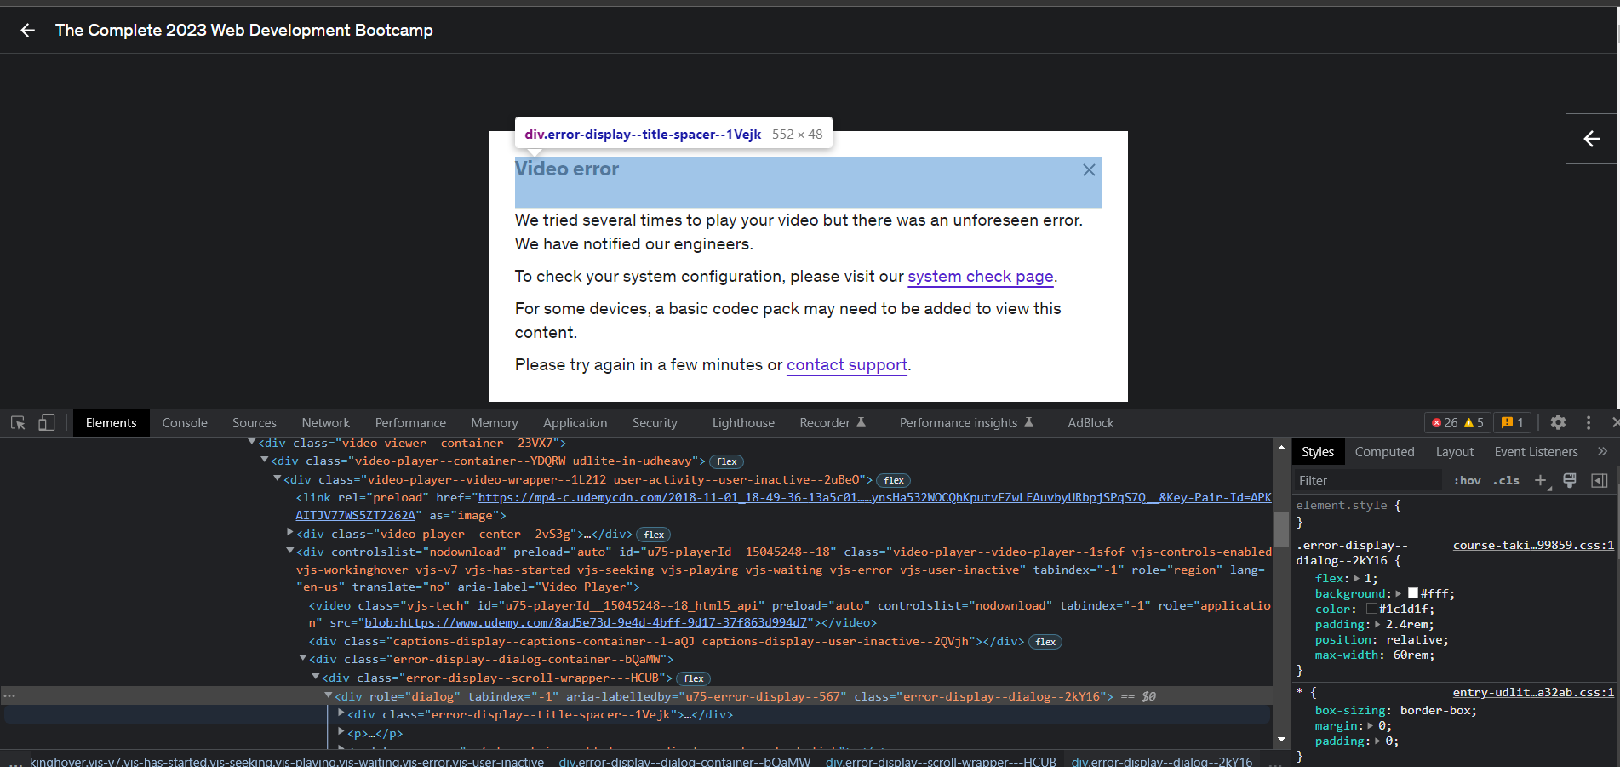Open the DevTools three-dot customize menu
Screen dimensions: 1620x767
pyautogui.click(x=1589, y=423)
